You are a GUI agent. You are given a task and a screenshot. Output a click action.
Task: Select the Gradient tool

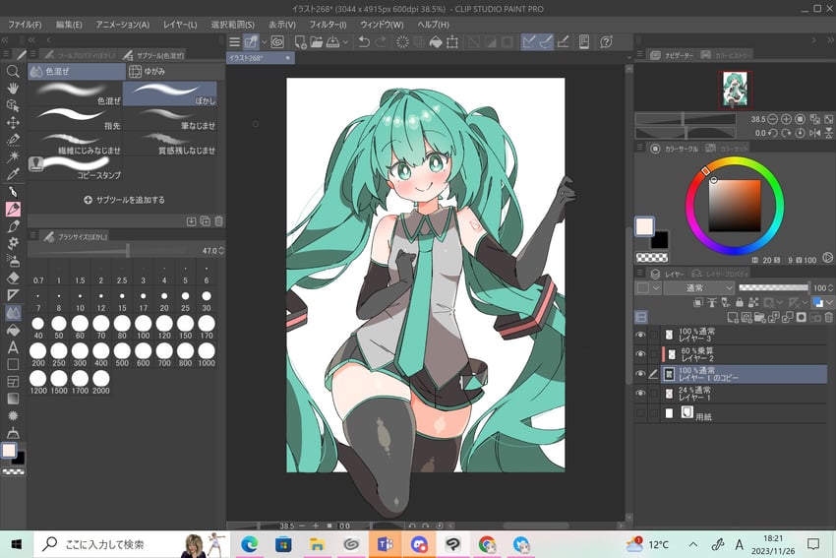13,399
